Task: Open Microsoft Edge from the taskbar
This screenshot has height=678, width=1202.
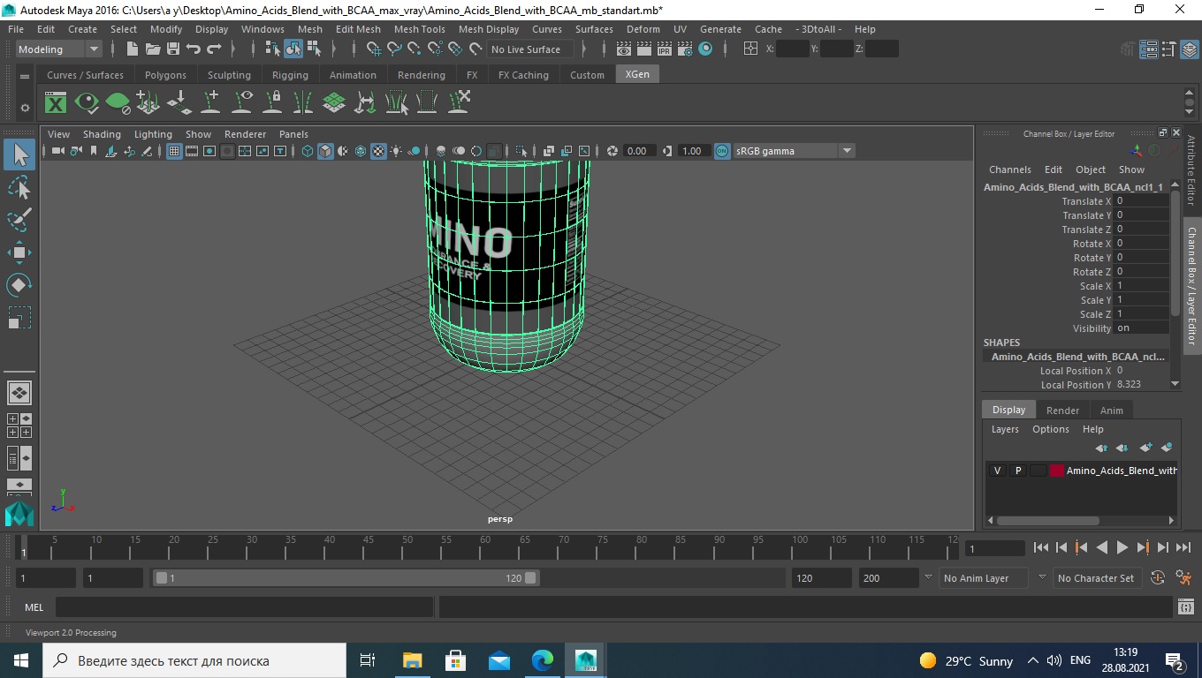Action: click(543, 660)
